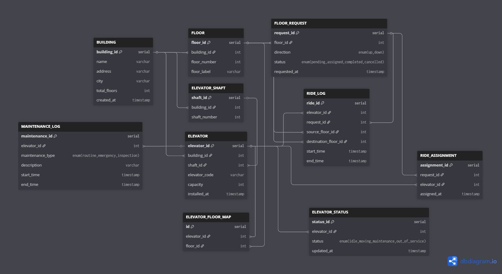Select the BUILDING table header

123,42
